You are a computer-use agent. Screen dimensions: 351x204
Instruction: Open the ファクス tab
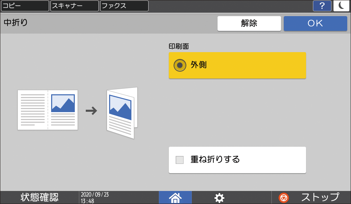[124, 6]
